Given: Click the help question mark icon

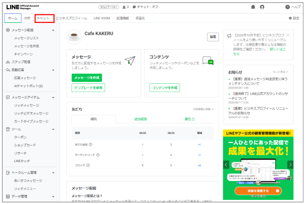Looking at the screenshot, I should pyautogui.click(x=288, y=7).
